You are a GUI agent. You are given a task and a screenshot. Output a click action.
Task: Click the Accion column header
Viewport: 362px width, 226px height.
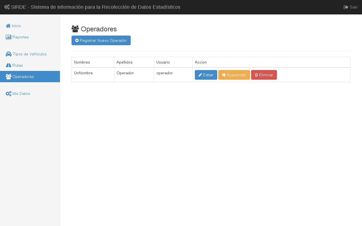click(x=271, y=62)
